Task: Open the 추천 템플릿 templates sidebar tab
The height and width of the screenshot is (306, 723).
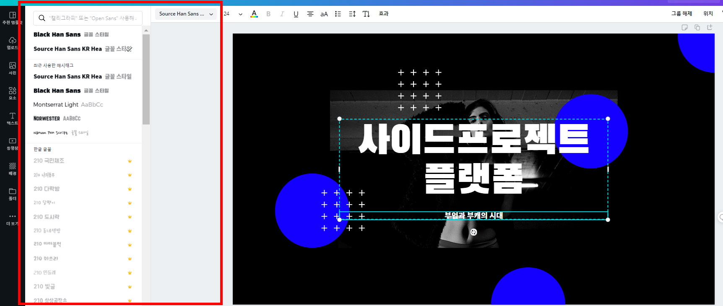Action: coord(12,18)
